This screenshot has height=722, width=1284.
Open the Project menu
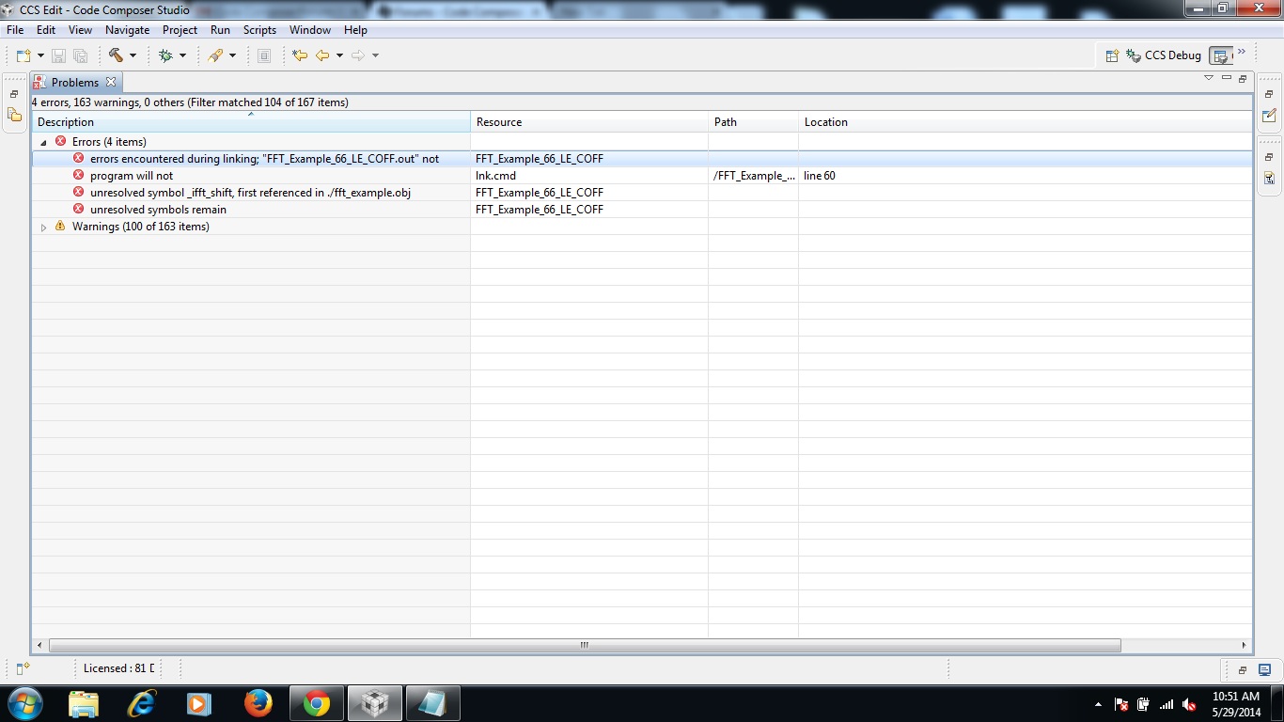coord(180,30)
